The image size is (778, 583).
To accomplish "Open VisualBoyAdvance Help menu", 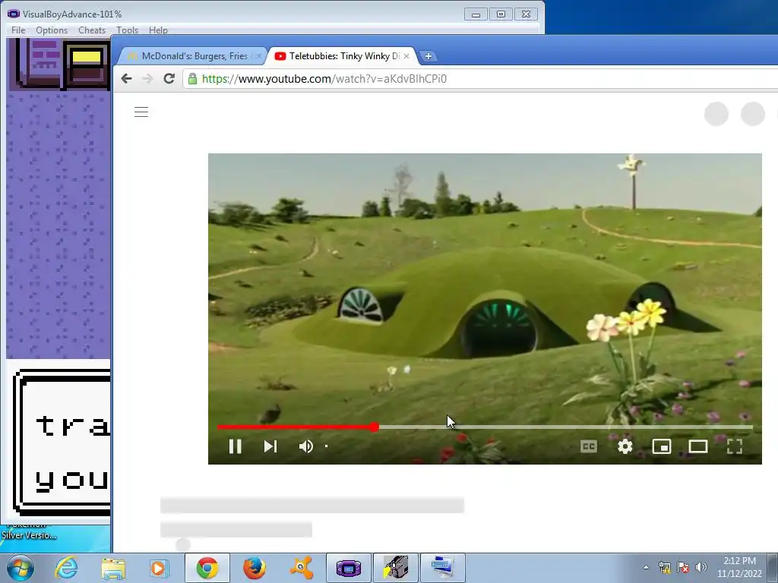I will 158,30.
